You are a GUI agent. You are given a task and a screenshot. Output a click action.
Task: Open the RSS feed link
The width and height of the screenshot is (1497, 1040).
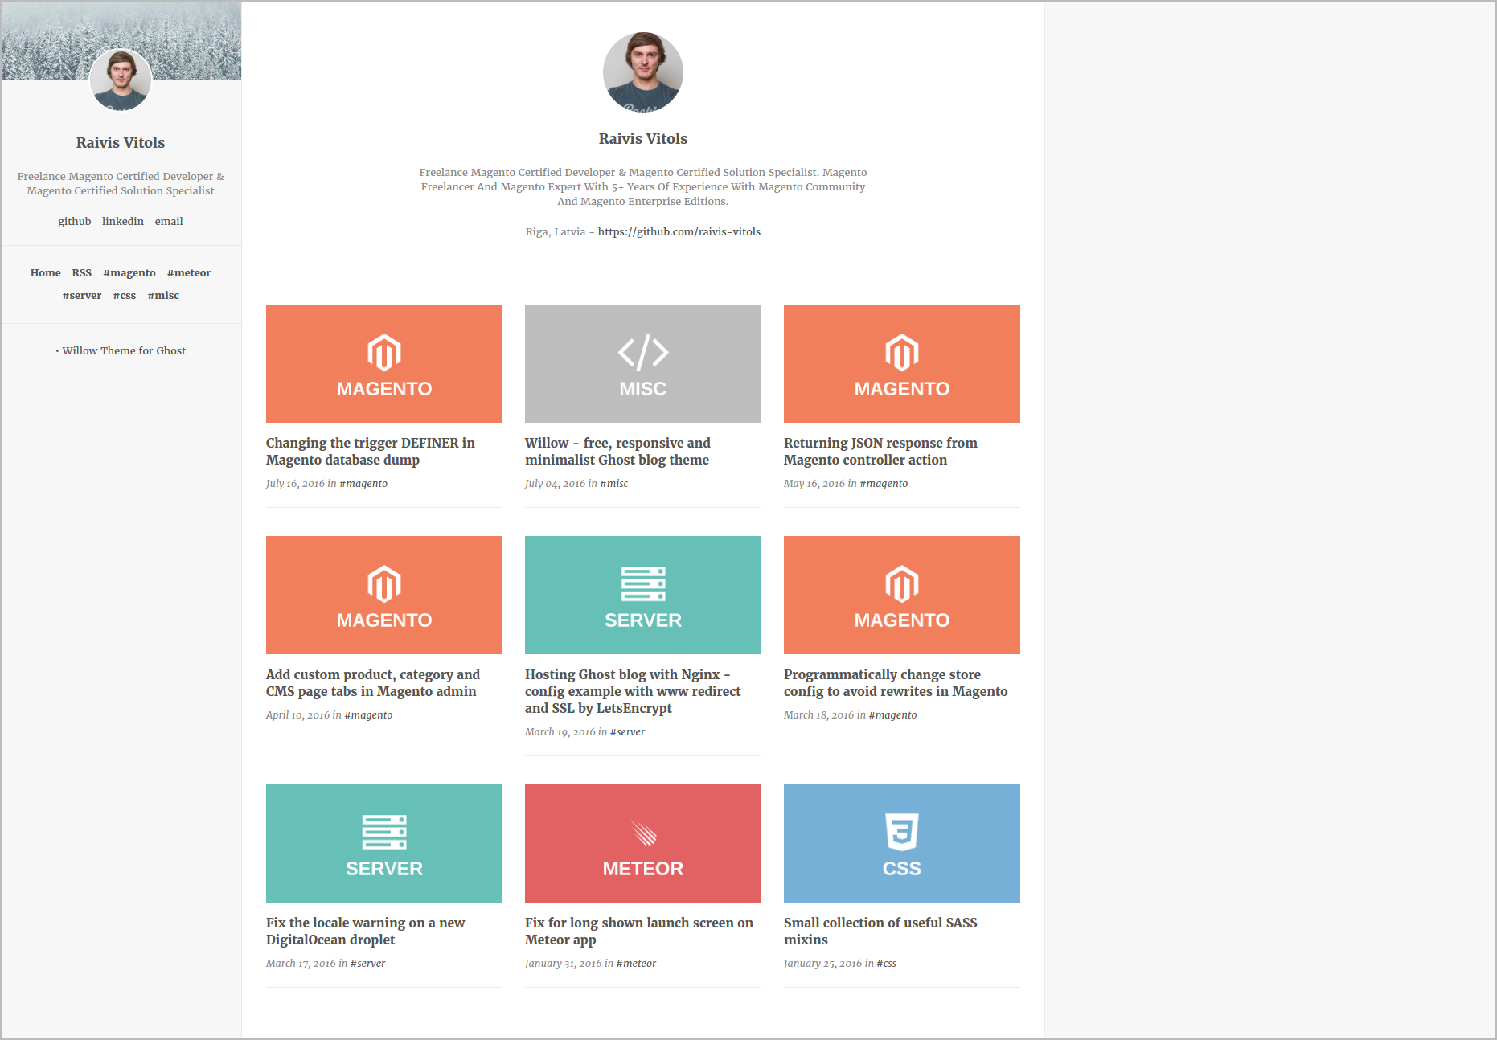pyautogui.click(x=82, y=272)
